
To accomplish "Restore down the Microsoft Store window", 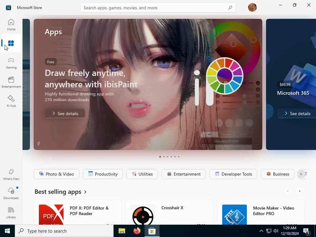I will [295, 5].
